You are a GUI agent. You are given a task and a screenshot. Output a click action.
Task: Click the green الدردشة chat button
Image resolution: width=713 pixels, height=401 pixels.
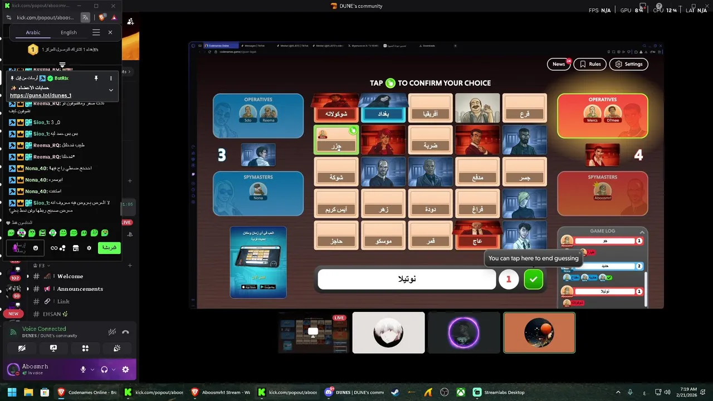coord(109,248)
